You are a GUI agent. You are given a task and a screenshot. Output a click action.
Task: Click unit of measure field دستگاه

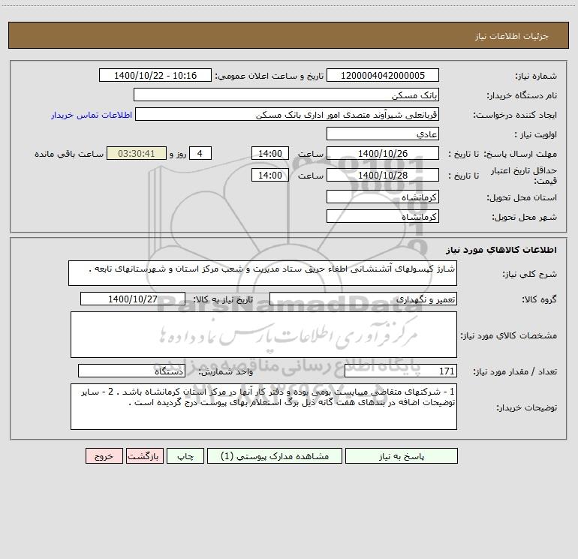point(131,371)
